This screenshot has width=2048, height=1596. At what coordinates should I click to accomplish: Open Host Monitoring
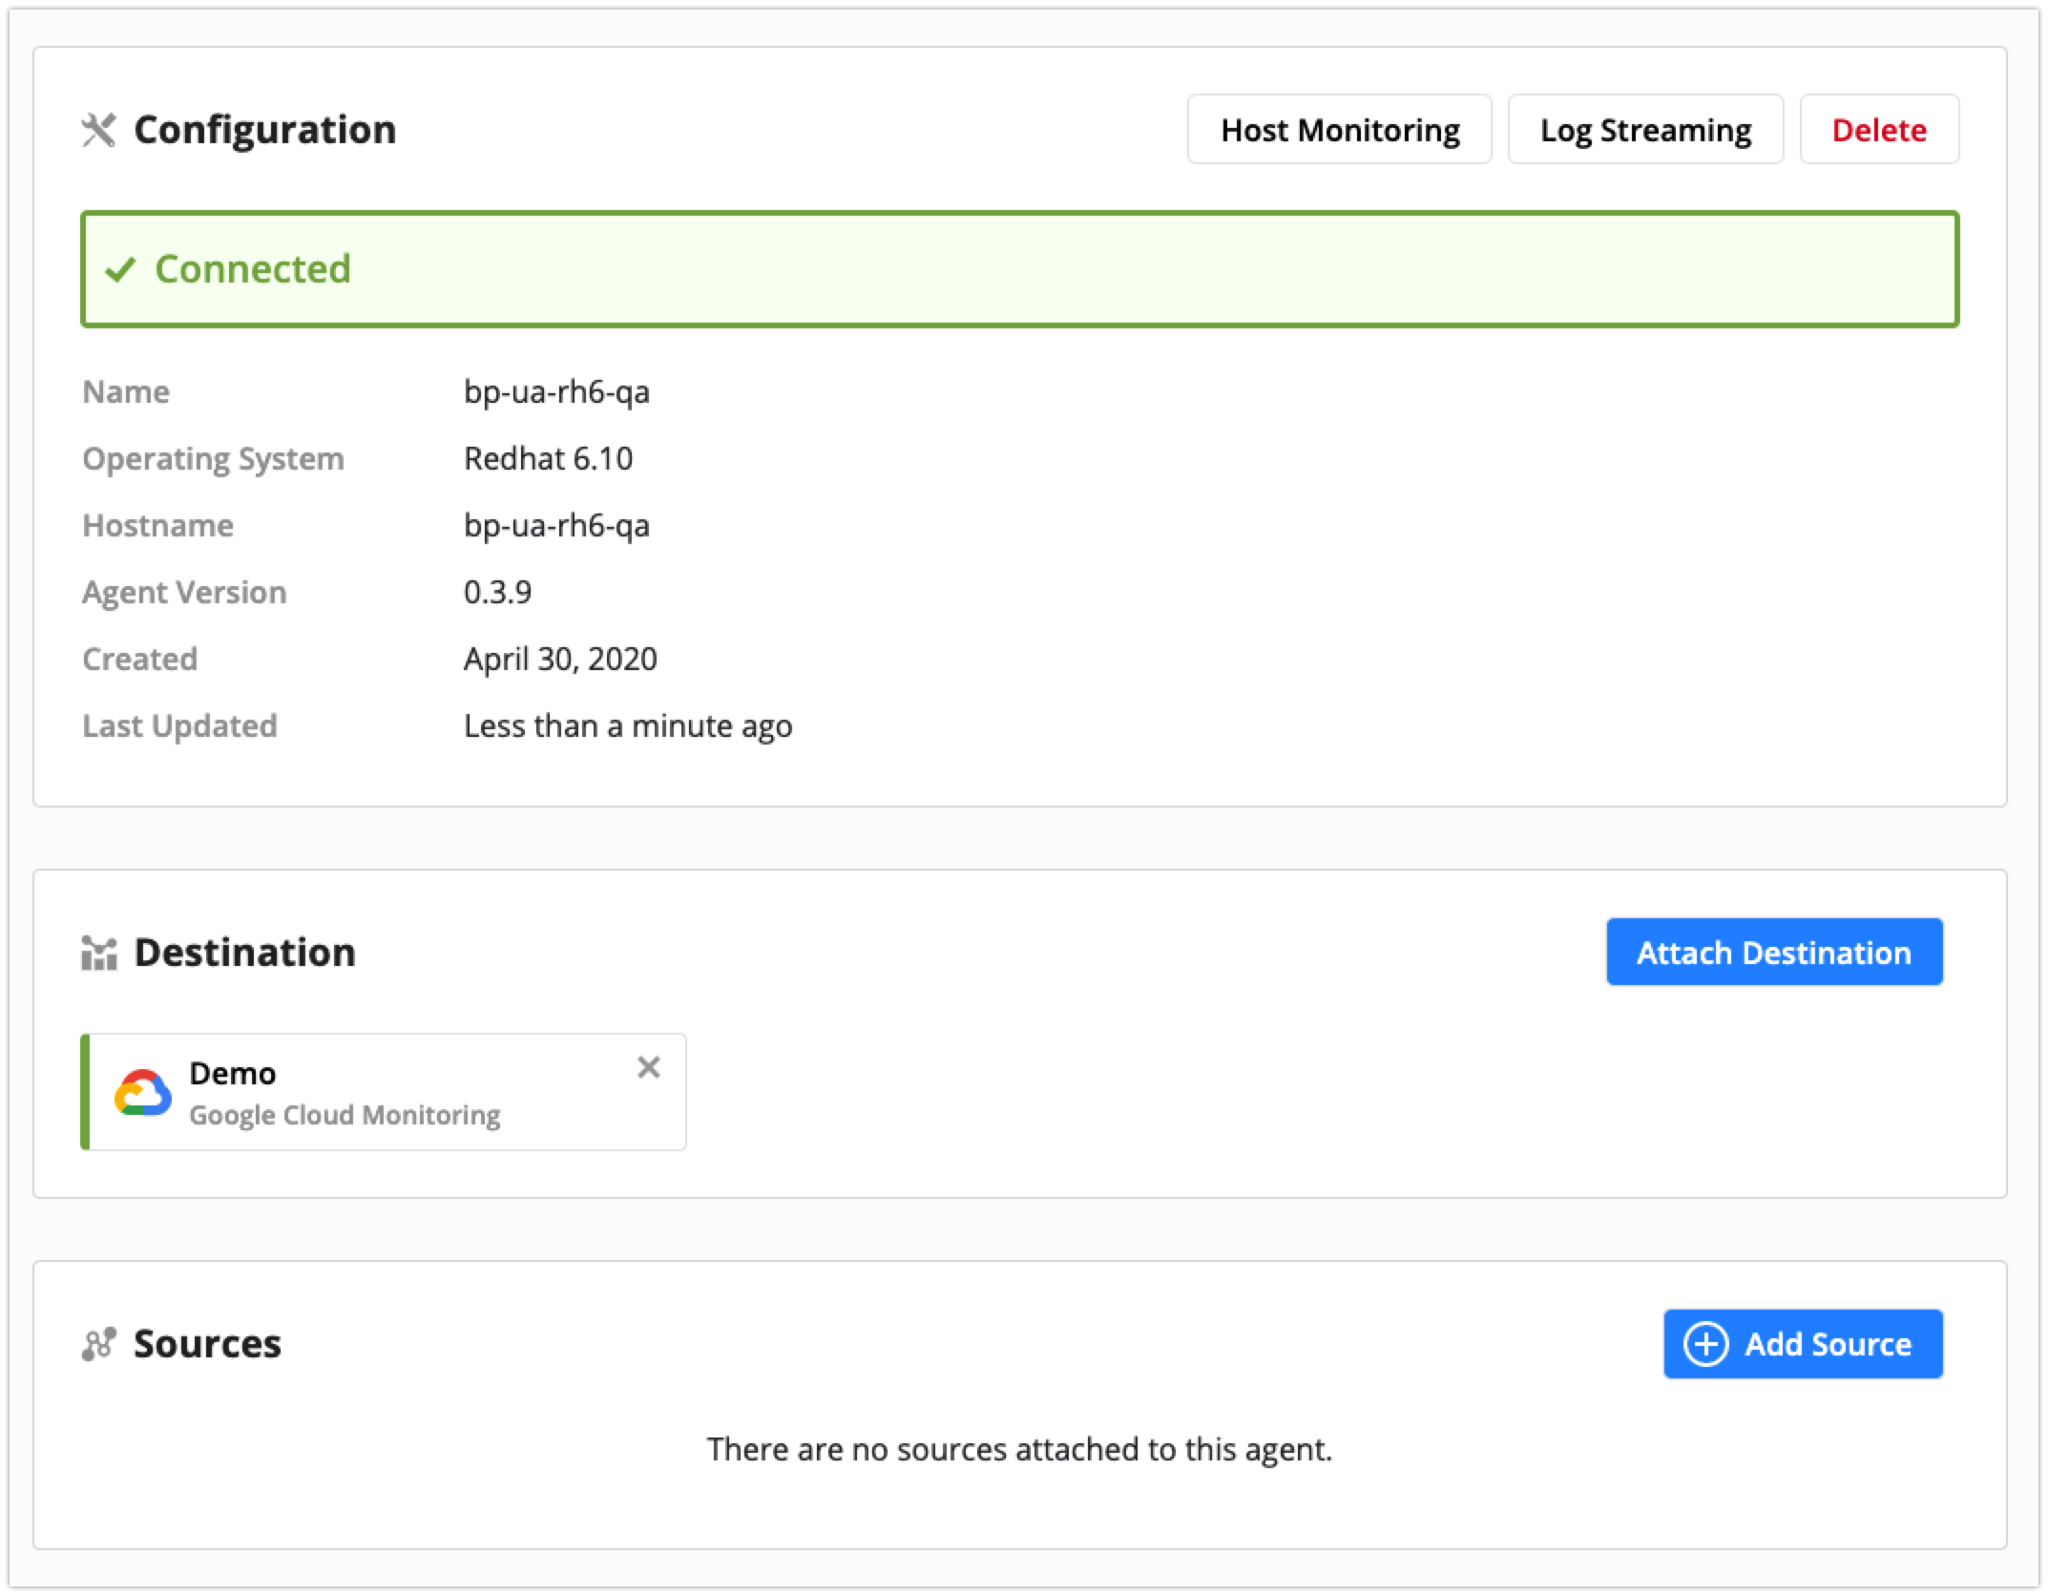1339,130
